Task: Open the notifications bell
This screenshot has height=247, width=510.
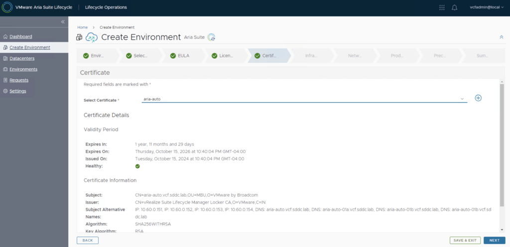Action: coord(454,7)
